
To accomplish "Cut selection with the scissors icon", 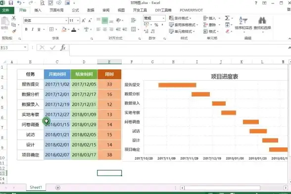I will 14,18.
